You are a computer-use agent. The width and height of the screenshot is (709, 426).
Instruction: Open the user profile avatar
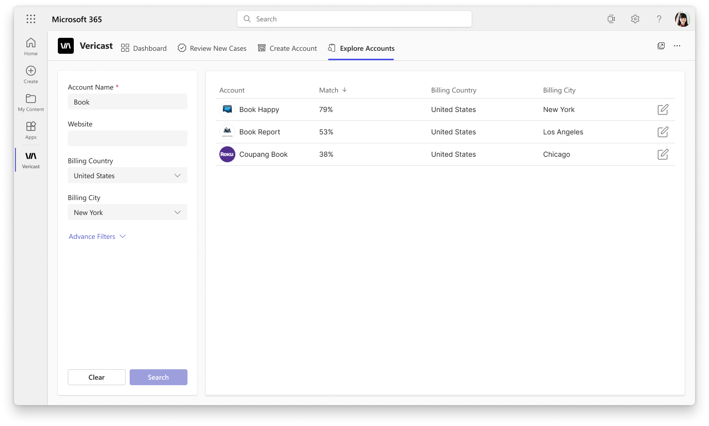pos(682,19)
